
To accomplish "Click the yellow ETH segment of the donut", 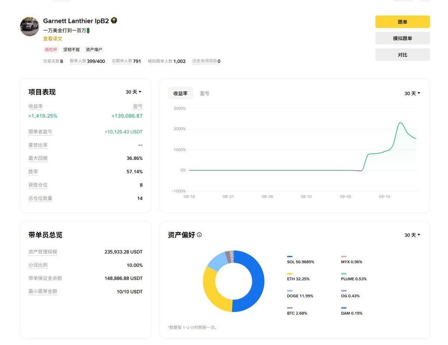I will [x=210, y=292].
